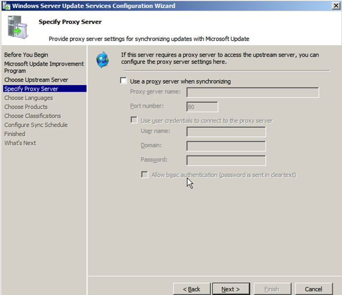Image resolution: width=342 pixels, height=295 pixels.
Task: Open Choose Products step
Action: pos(26,107)
